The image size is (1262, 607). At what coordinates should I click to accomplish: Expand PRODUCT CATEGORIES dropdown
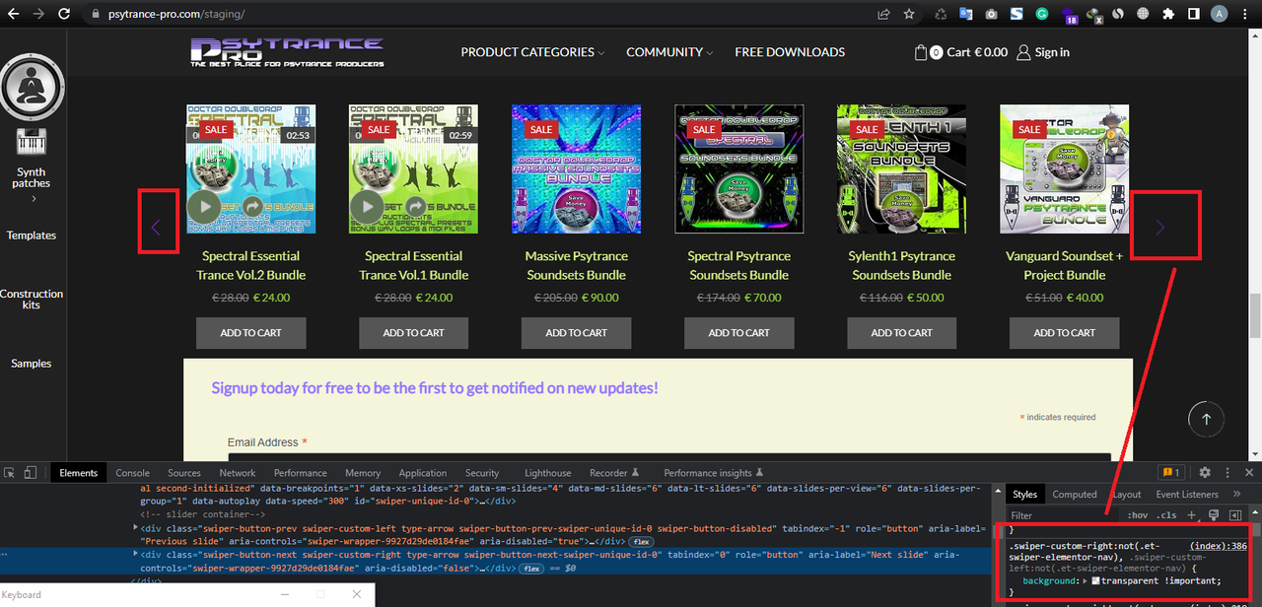pos(532,52)
